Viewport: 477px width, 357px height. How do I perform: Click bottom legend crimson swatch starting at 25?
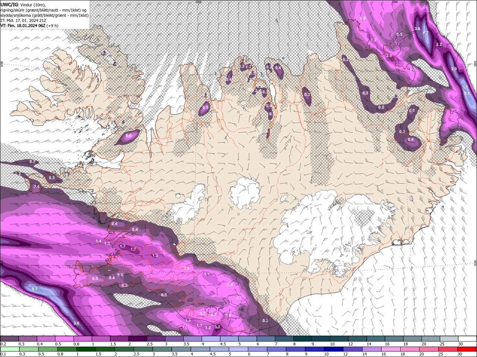pyautogui.click(x=448, y=349)
